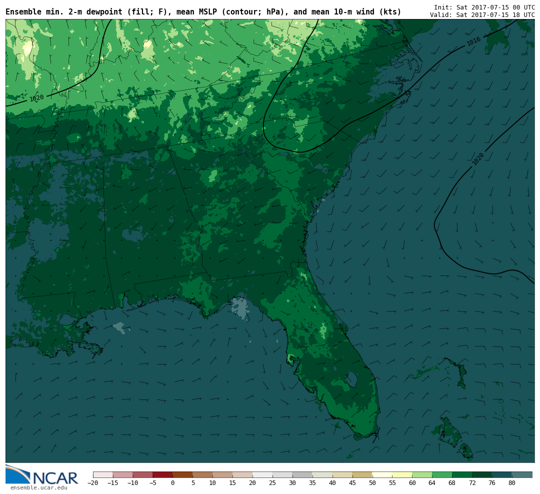The image size is (540, 494).
Task: Click the 'Init: Sat 2017-07-15 00 UTC' text
Action: (484, 7)
